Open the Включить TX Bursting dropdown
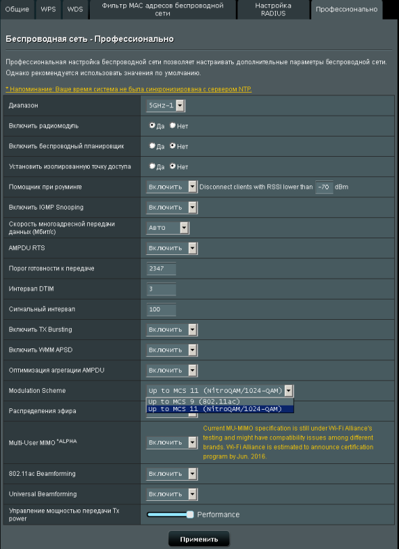This screenshot has width=399, height=549. (x=172, y=330)
